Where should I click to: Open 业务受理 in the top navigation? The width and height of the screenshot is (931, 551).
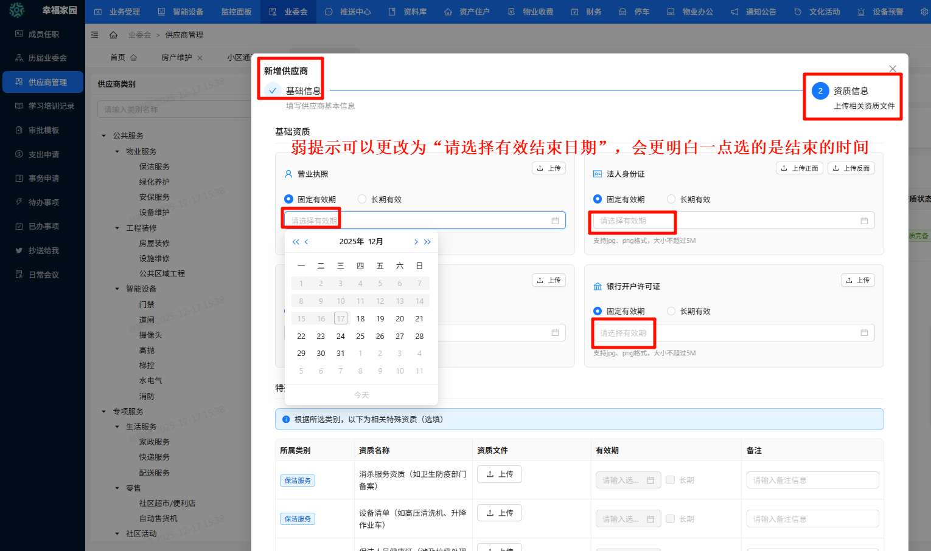pos(117,12)
